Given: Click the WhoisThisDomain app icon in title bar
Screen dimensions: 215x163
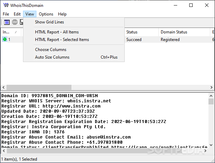Looking at the screenshot, I should tap(6, 5).
